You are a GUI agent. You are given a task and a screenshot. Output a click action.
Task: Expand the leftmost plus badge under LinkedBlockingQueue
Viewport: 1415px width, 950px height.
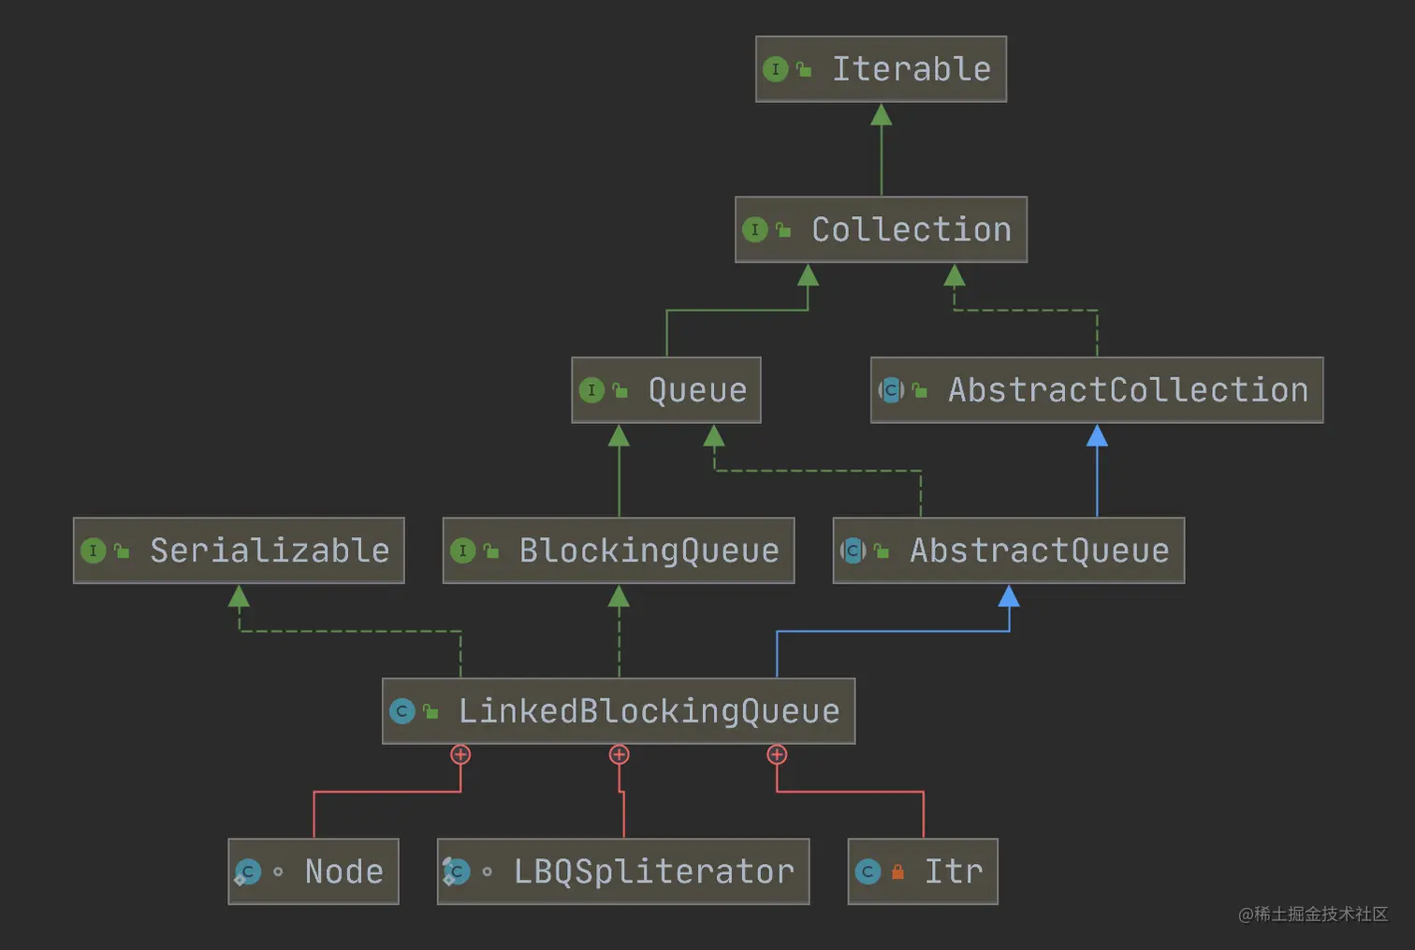coord(460,754)
